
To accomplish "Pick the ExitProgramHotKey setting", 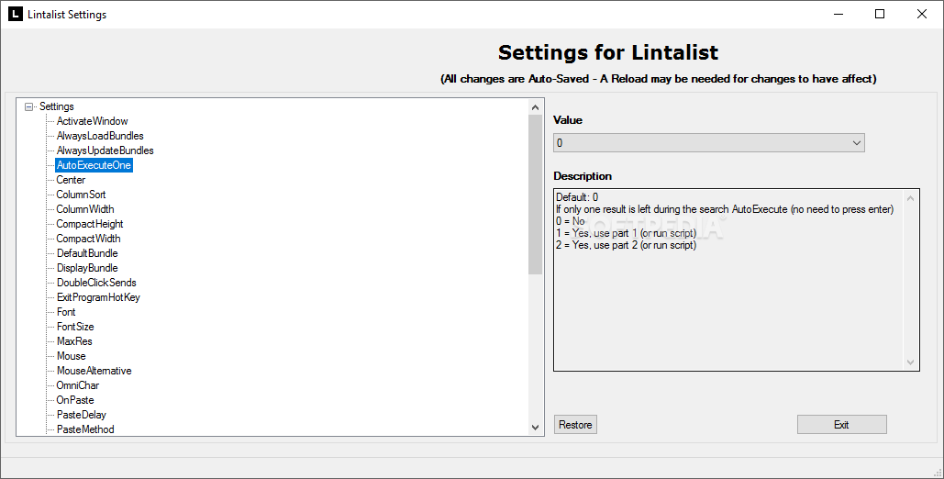I will click(98, 297).
